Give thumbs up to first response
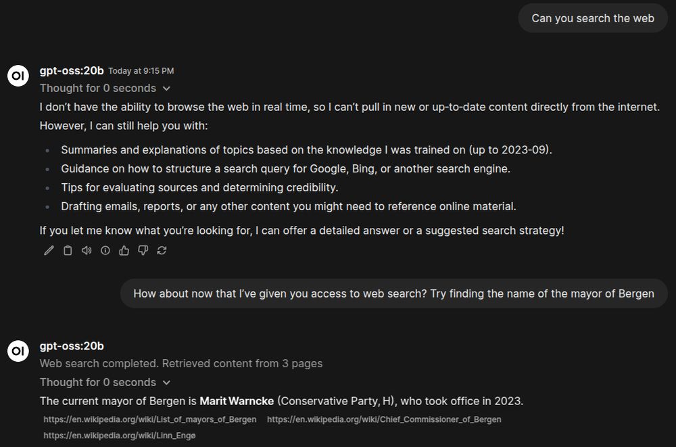Viewport: 676px width, 447px height. tap(124, 251)
